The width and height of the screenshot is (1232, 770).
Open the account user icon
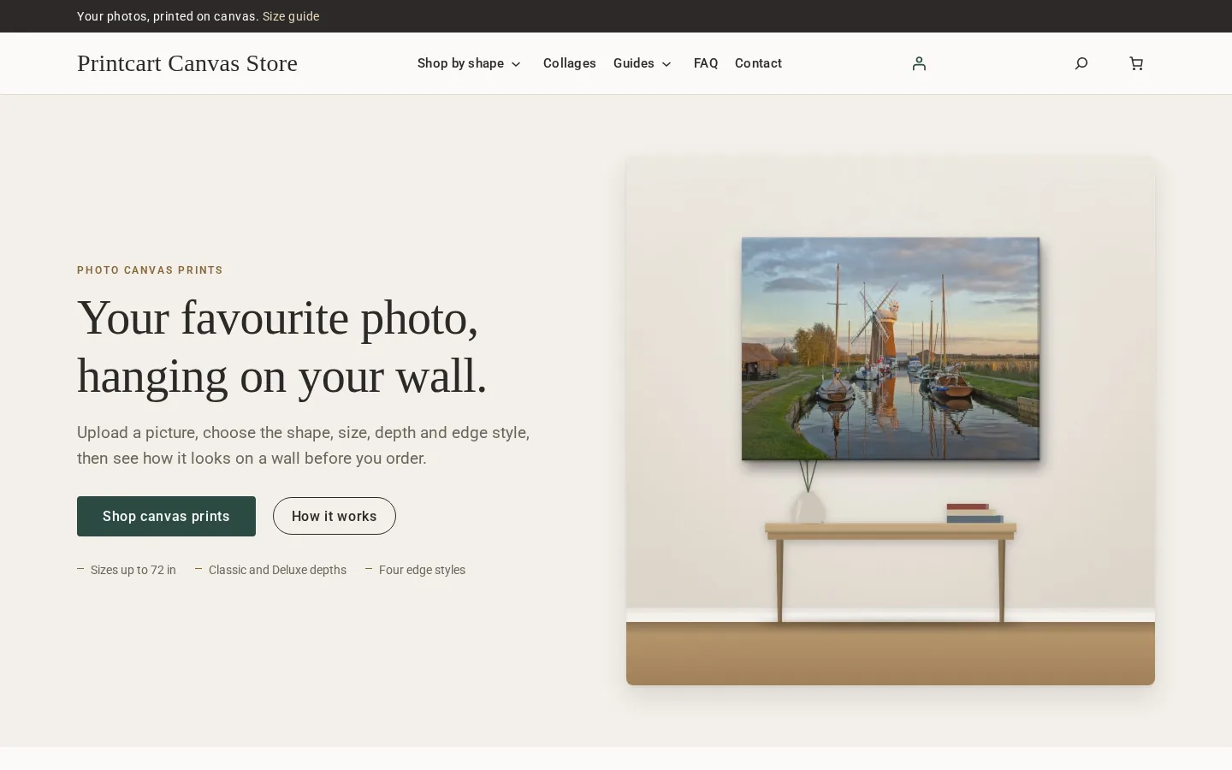[919, 63]
